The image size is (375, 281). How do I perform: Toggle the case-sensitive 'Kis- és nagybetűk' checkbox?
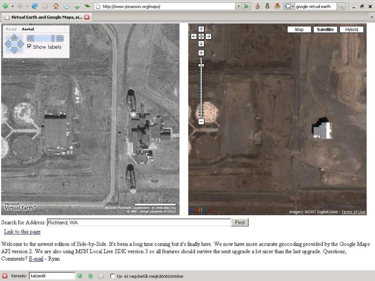pyautogui.click(x=112, y=276)
